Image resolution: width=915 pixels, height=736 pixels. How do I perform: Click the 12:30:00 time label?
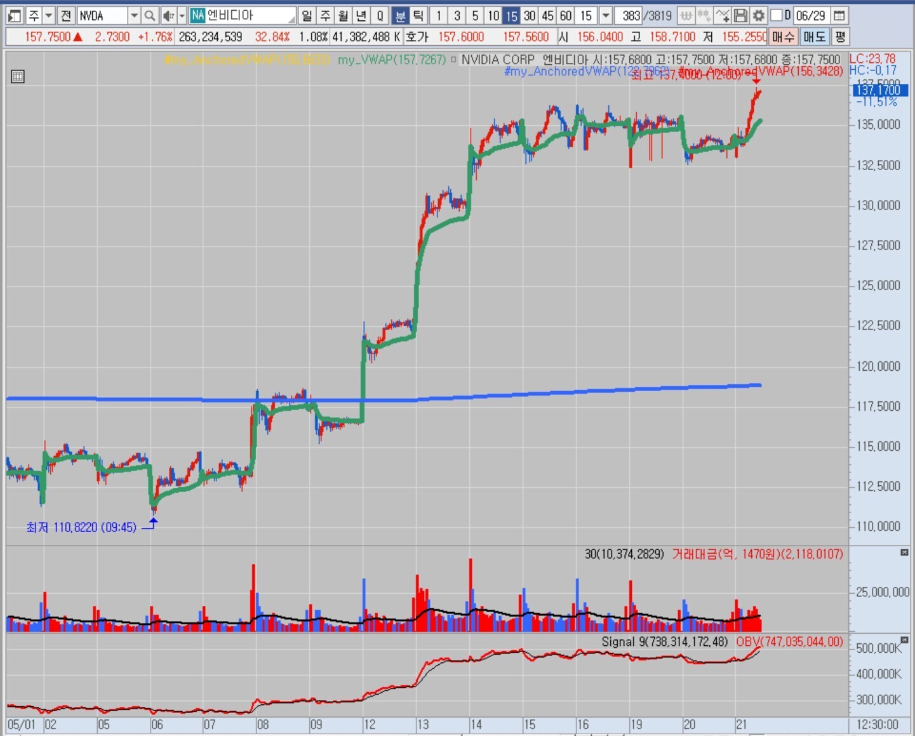(876, 725)
